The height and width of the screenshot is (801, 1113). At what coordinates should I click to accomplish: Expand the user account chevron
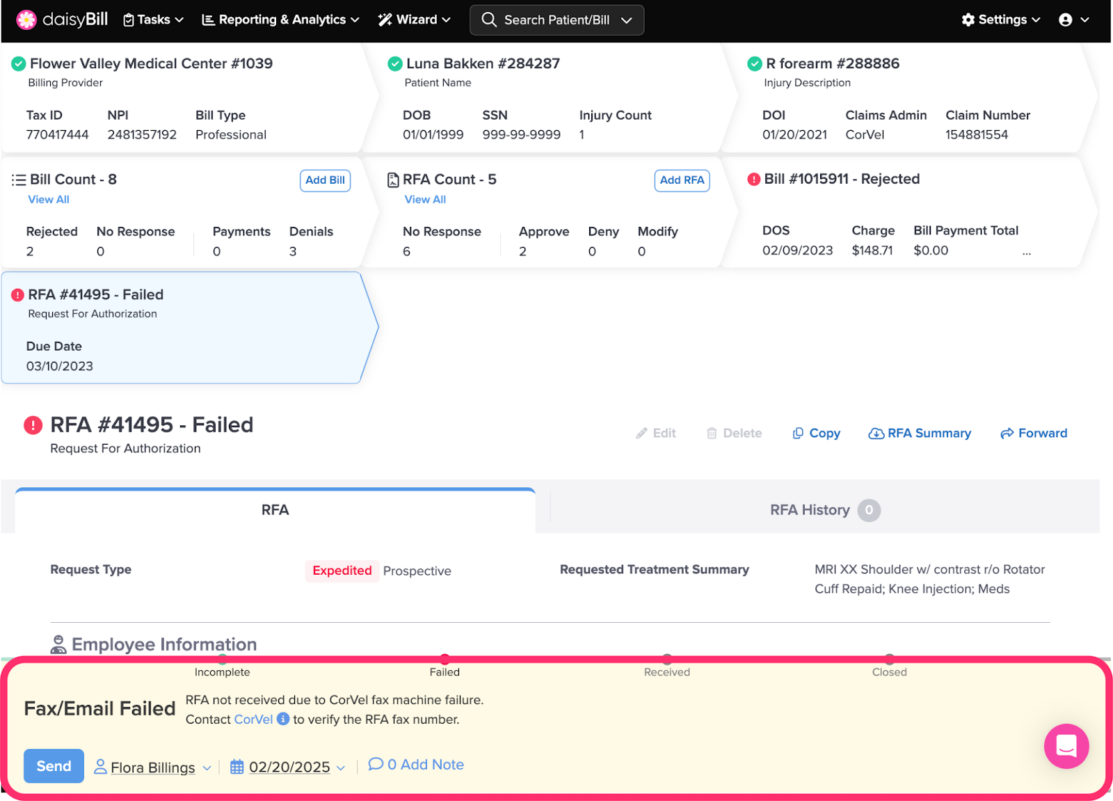(1084, 20)
